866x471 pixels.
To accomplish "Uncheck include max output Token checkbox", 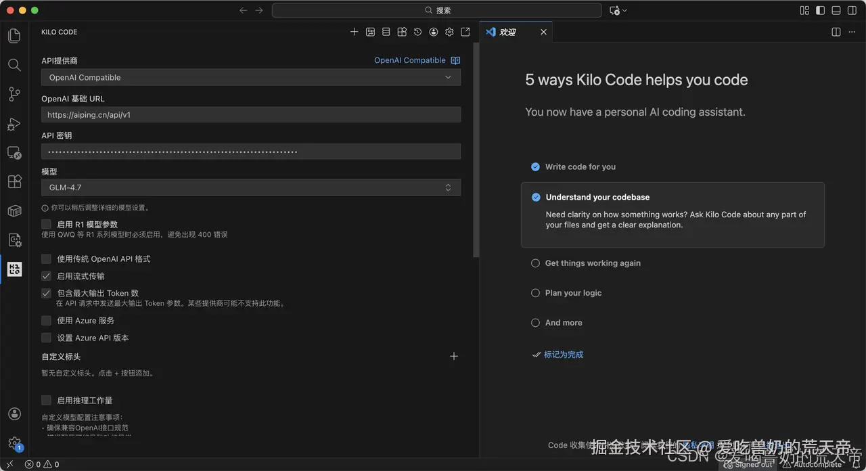I will tap(46, 293).
